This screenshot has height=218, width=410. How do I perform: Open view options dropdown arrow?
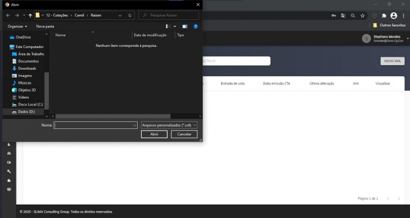175,26
